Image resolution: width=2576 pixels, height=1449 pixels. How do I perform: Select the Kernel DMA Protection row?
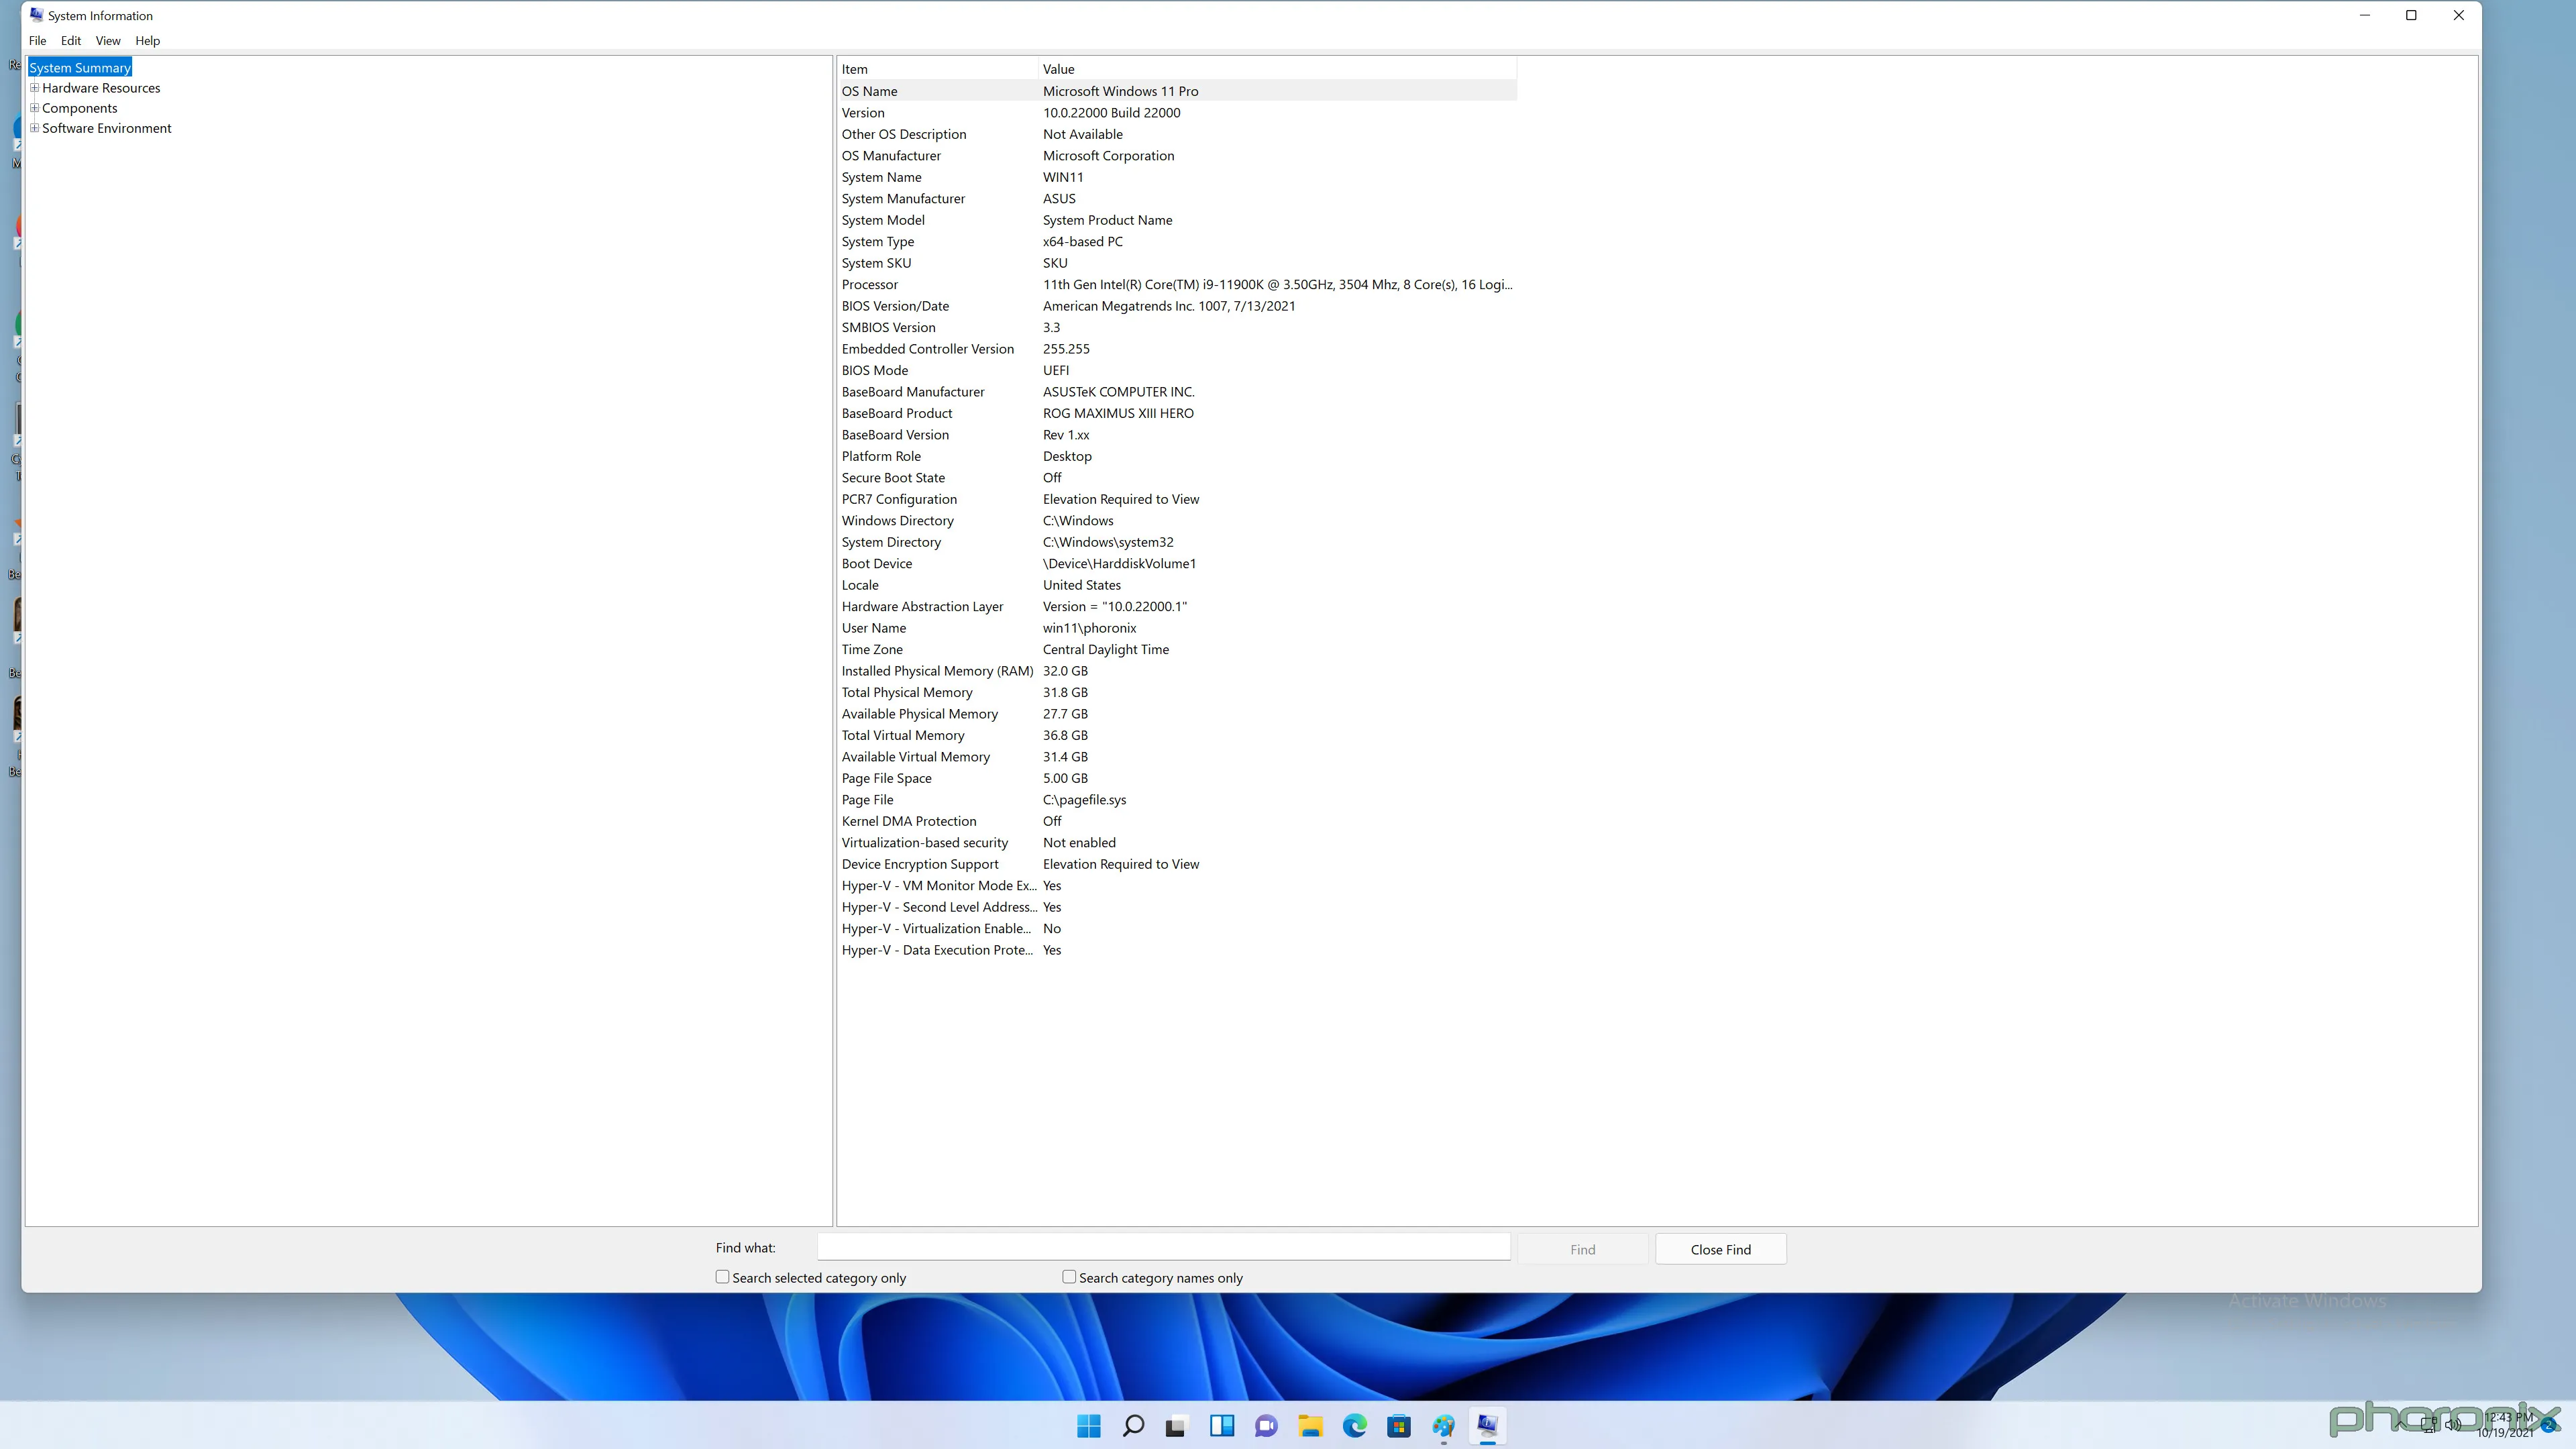[1177, 822]
